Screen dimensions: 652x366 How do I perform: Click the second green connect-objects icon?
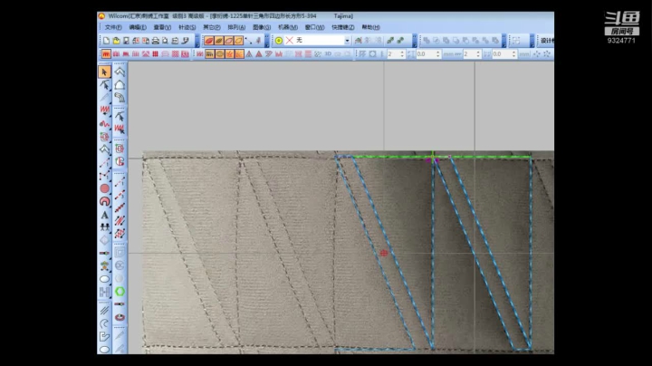pos(400,41)
